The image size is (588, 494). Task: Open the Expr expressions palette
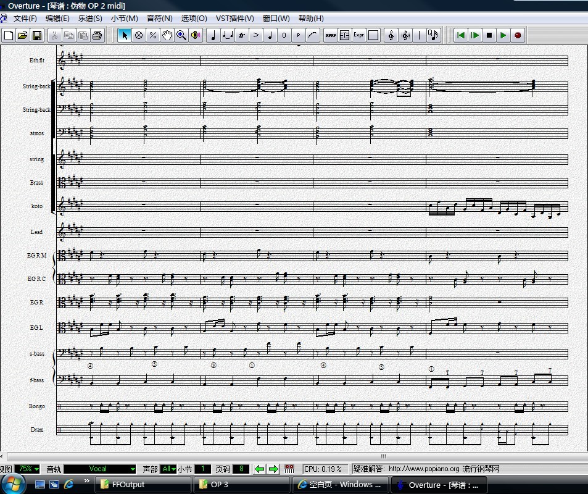coord(358,35)
